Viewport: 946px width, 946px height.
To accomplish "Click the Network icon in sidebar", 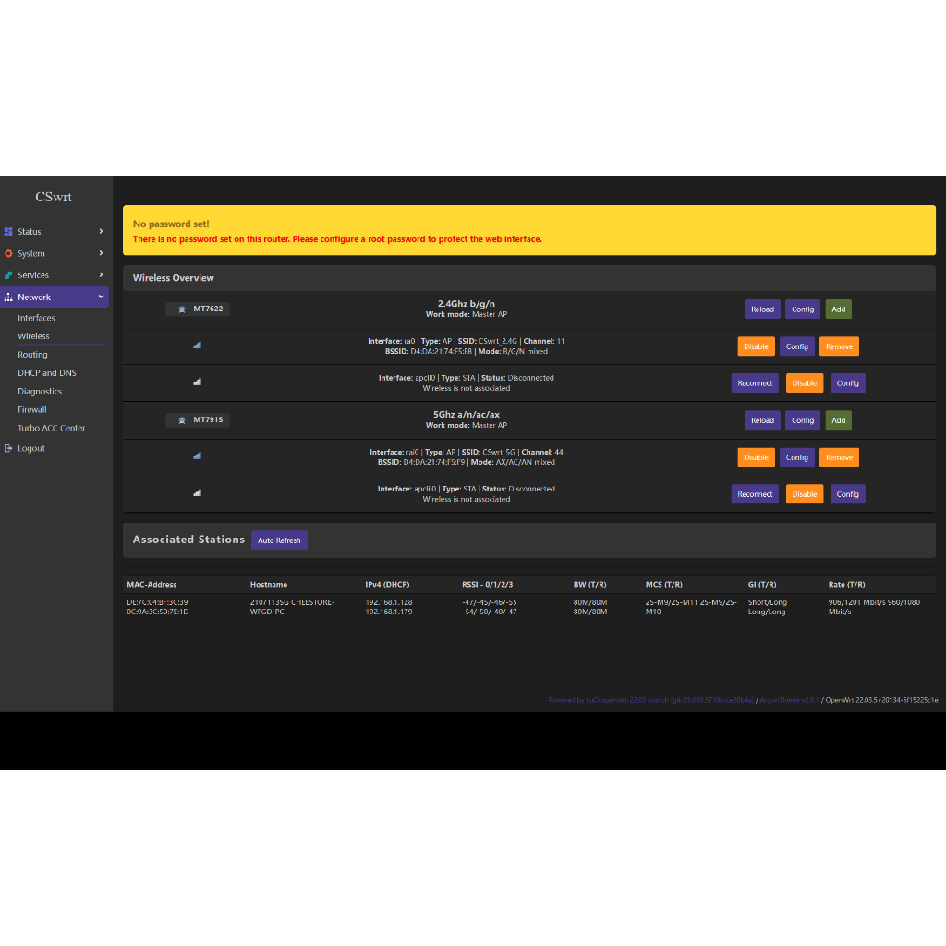I will coord(9,297).
